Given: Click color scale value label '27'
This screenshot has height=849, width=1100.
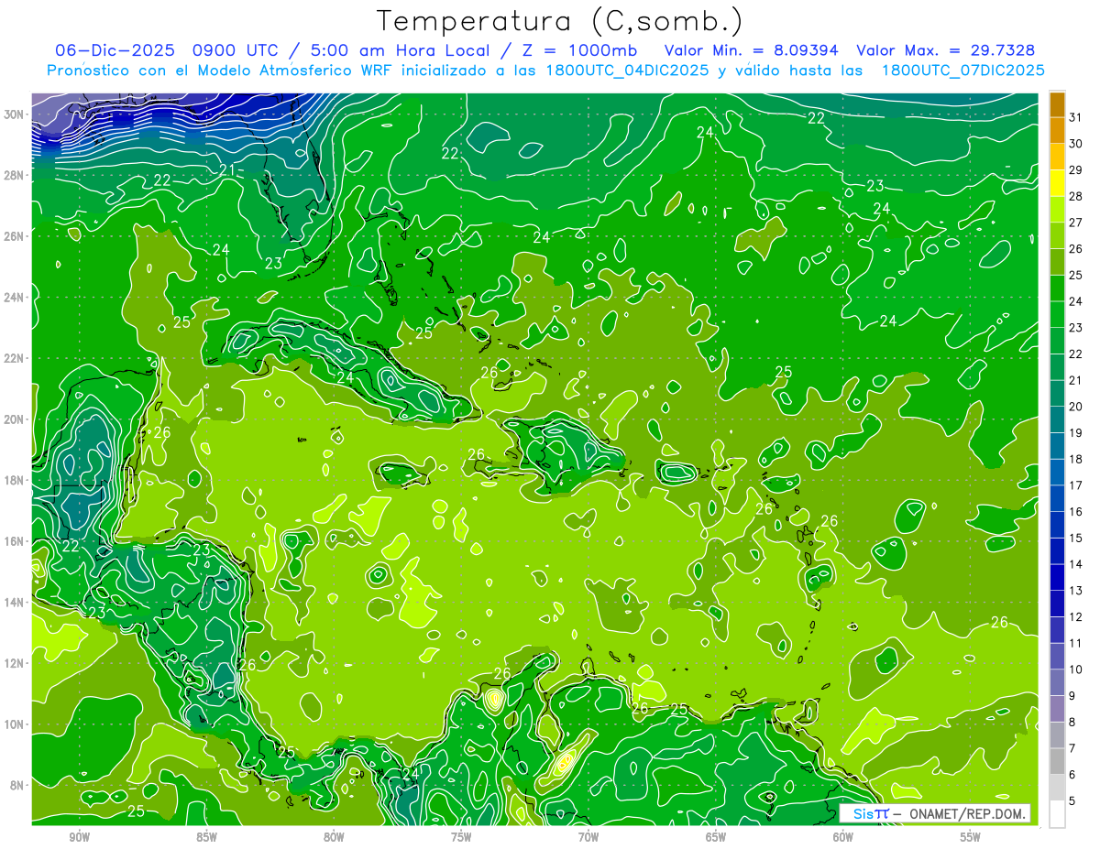Looking at the screenshot, I should tap(1076, 223).
